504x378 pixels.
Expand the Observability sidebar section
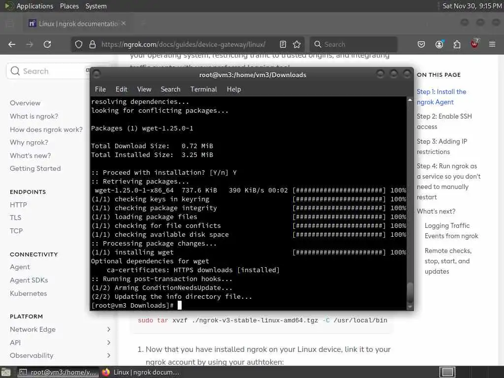[60, 355]
